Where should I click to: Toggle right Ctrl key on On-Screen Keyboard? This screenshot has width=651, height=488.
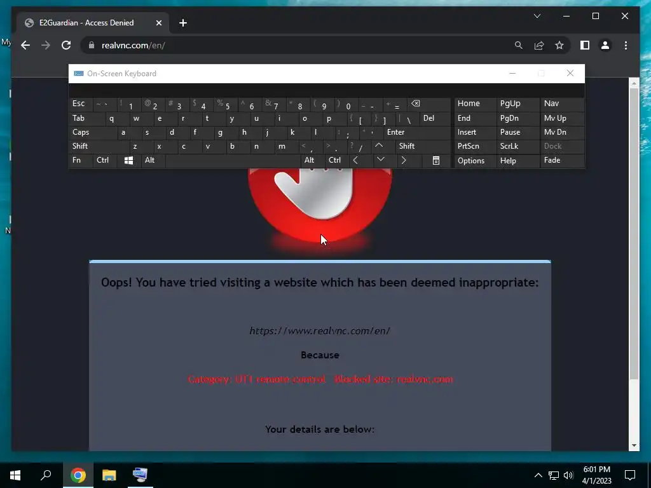[336, 161]
